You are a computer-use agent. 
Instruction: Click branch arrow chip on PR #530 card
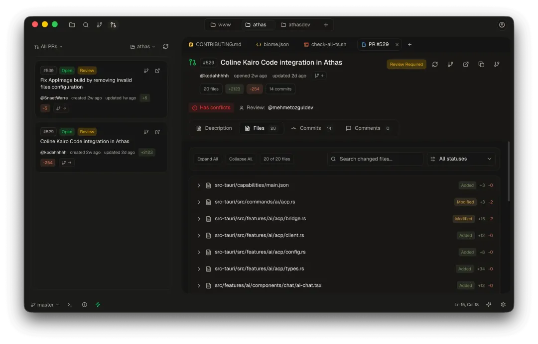(x=61, y=108)
